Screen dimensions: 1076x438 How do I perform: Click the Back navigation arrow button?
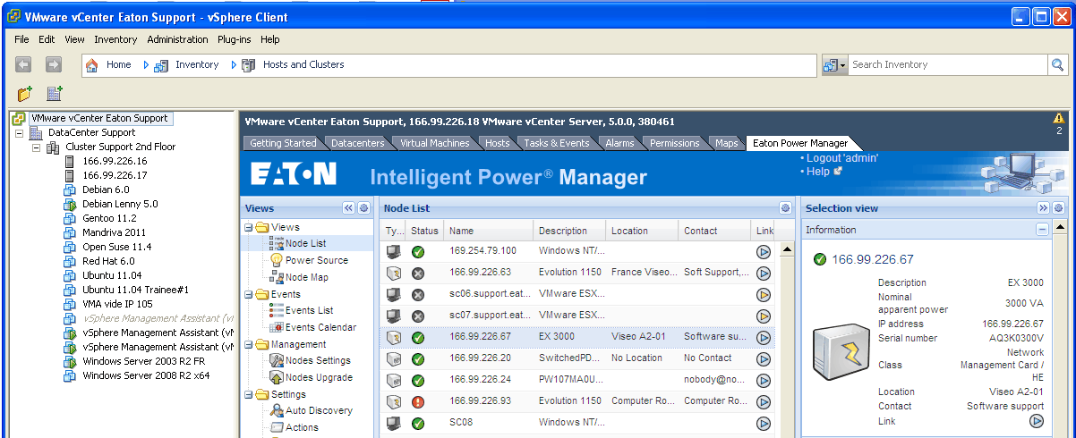tap(23, 64)
